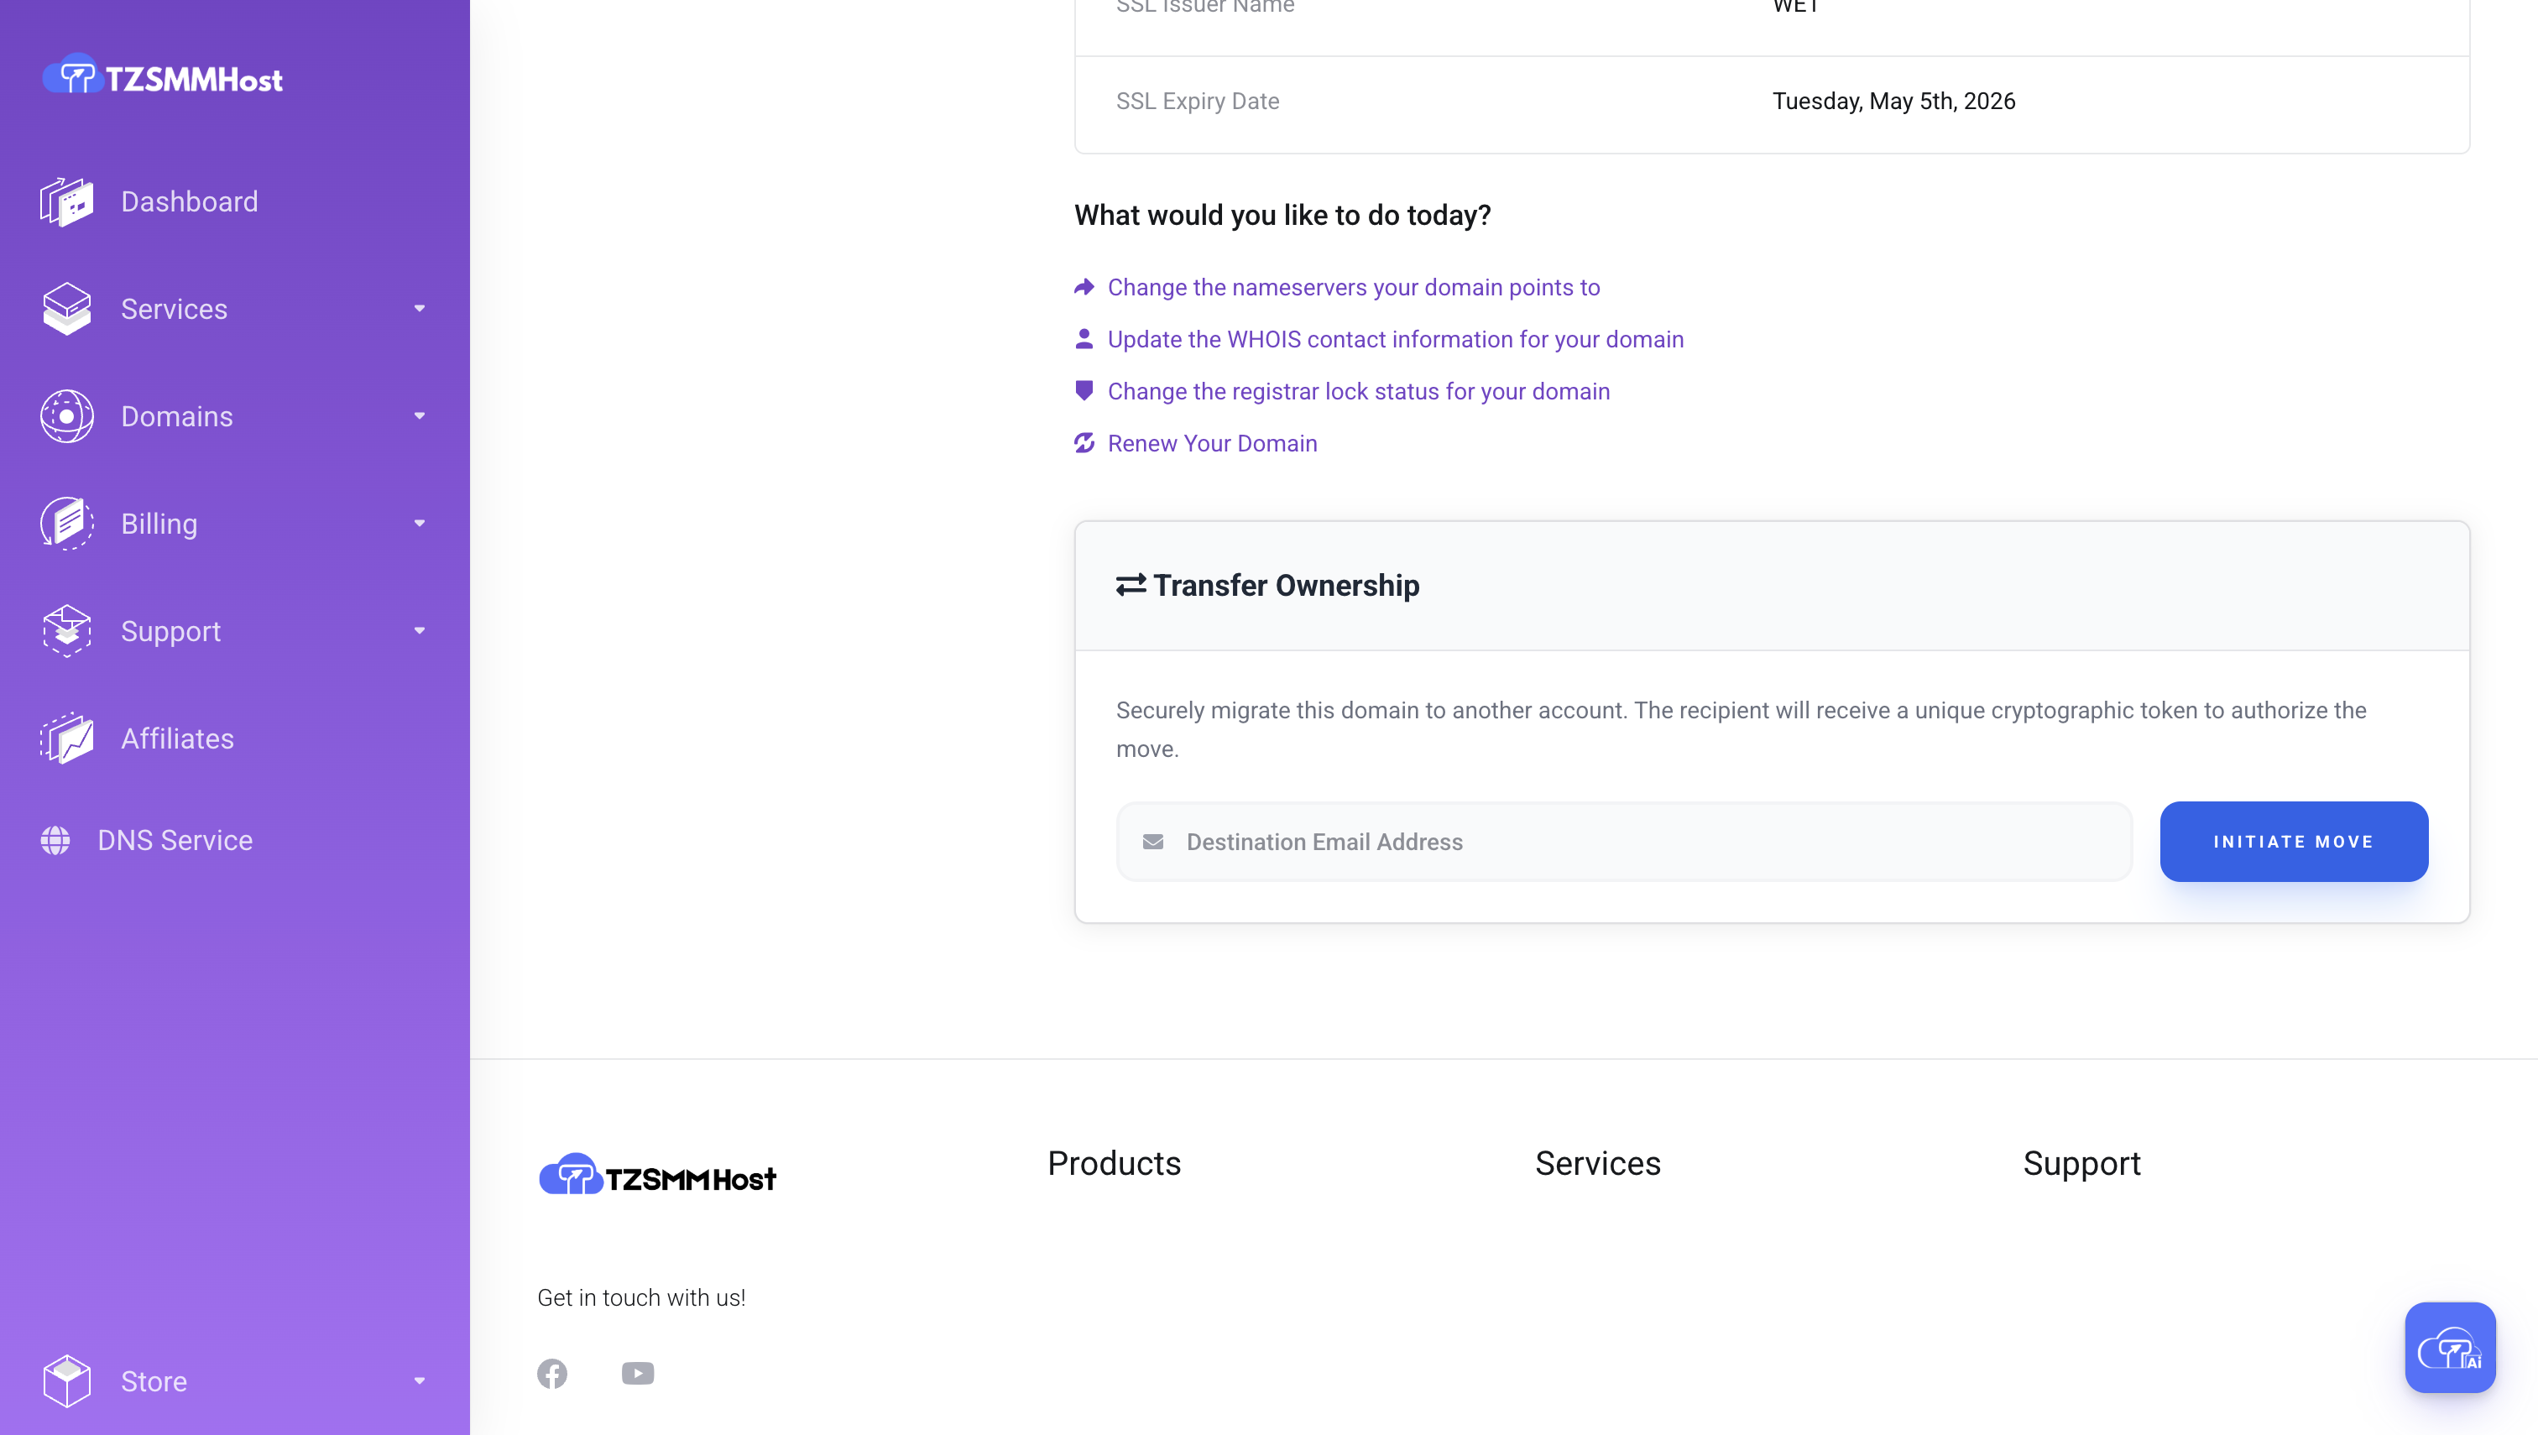Collapse the Billing sidebar section
The height and width of the screenshot is (1435, 2538).
point(419,524)
